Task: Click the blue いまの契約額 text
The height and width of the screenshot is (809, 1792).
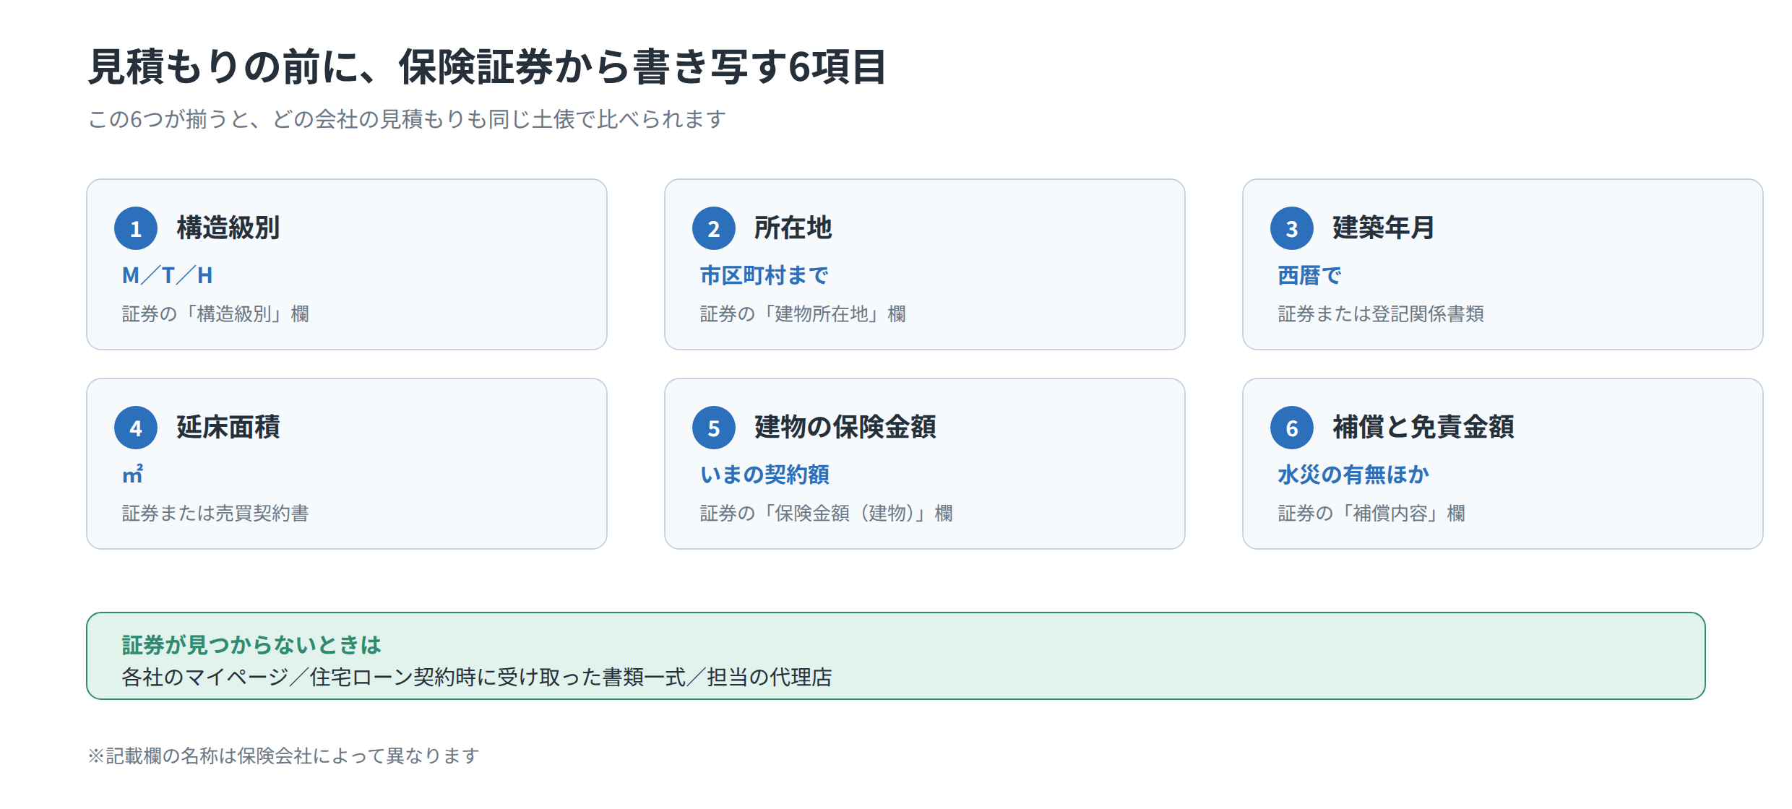Action: 764,475
